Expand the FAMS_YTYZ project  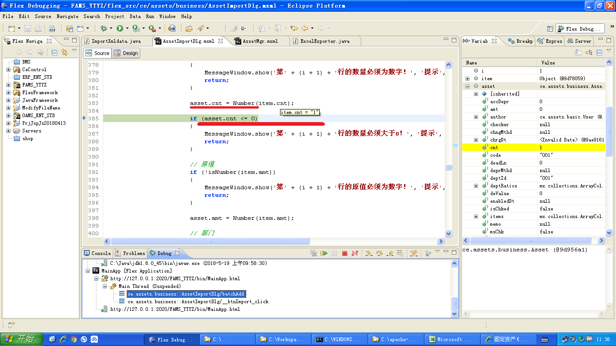click(x=9, y=85)
